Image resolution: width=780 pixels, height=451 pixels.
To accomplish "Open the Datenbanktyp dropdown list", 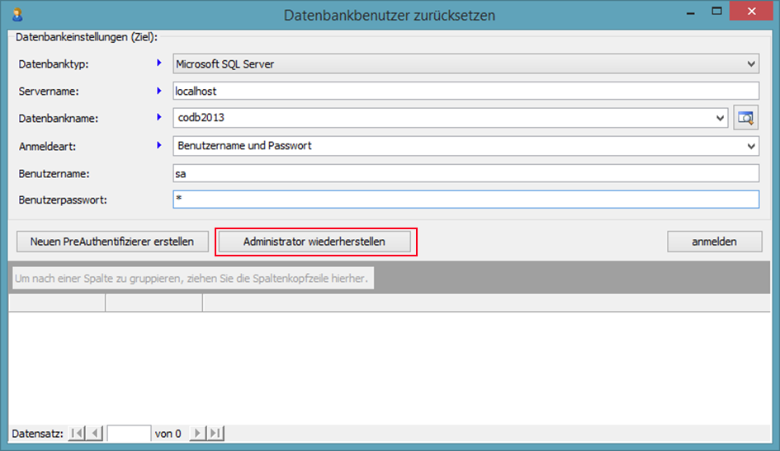I will coord(750,63).
